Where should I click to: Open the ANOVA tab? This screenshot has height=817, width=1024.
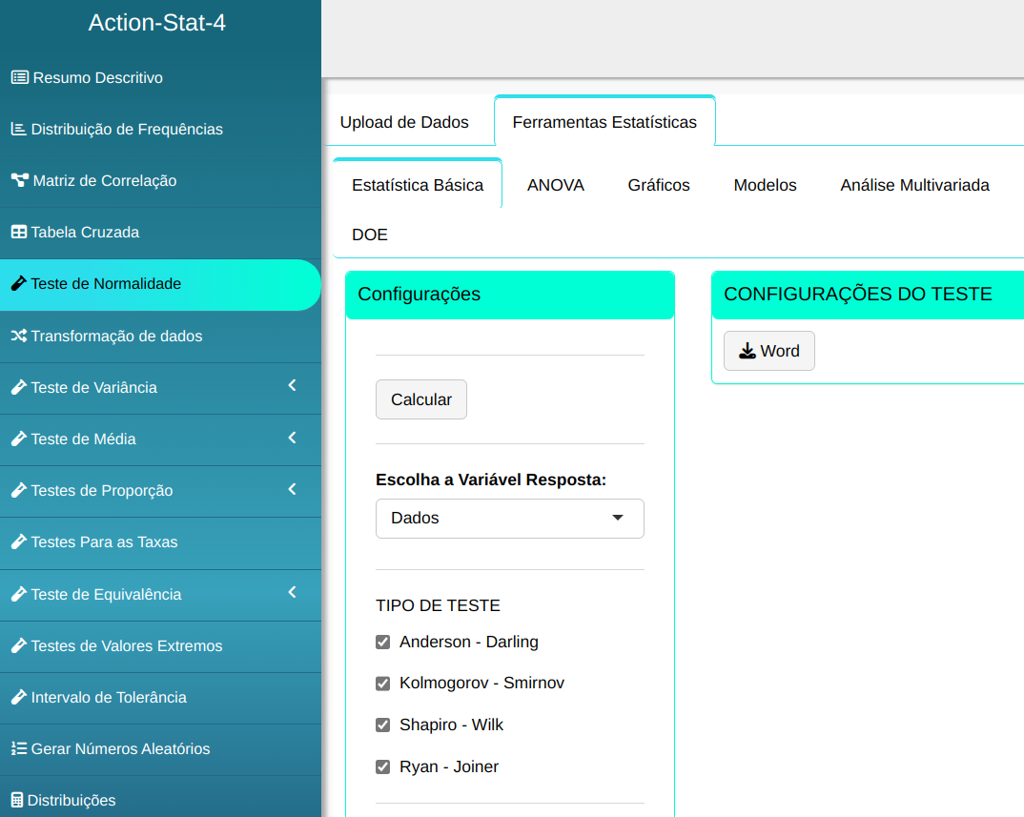coord(555,186)
